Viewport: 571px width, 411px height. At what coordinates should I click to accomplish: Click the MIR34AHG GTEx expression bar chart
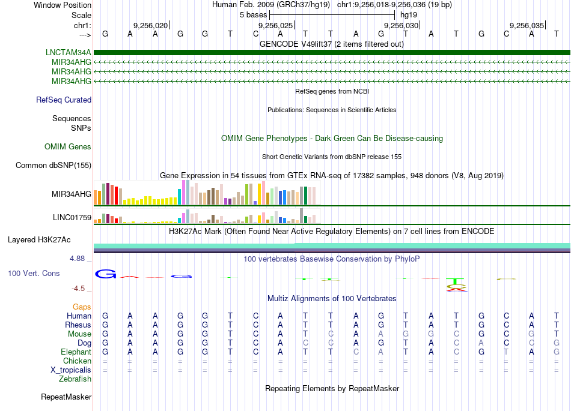click(207, 193)
